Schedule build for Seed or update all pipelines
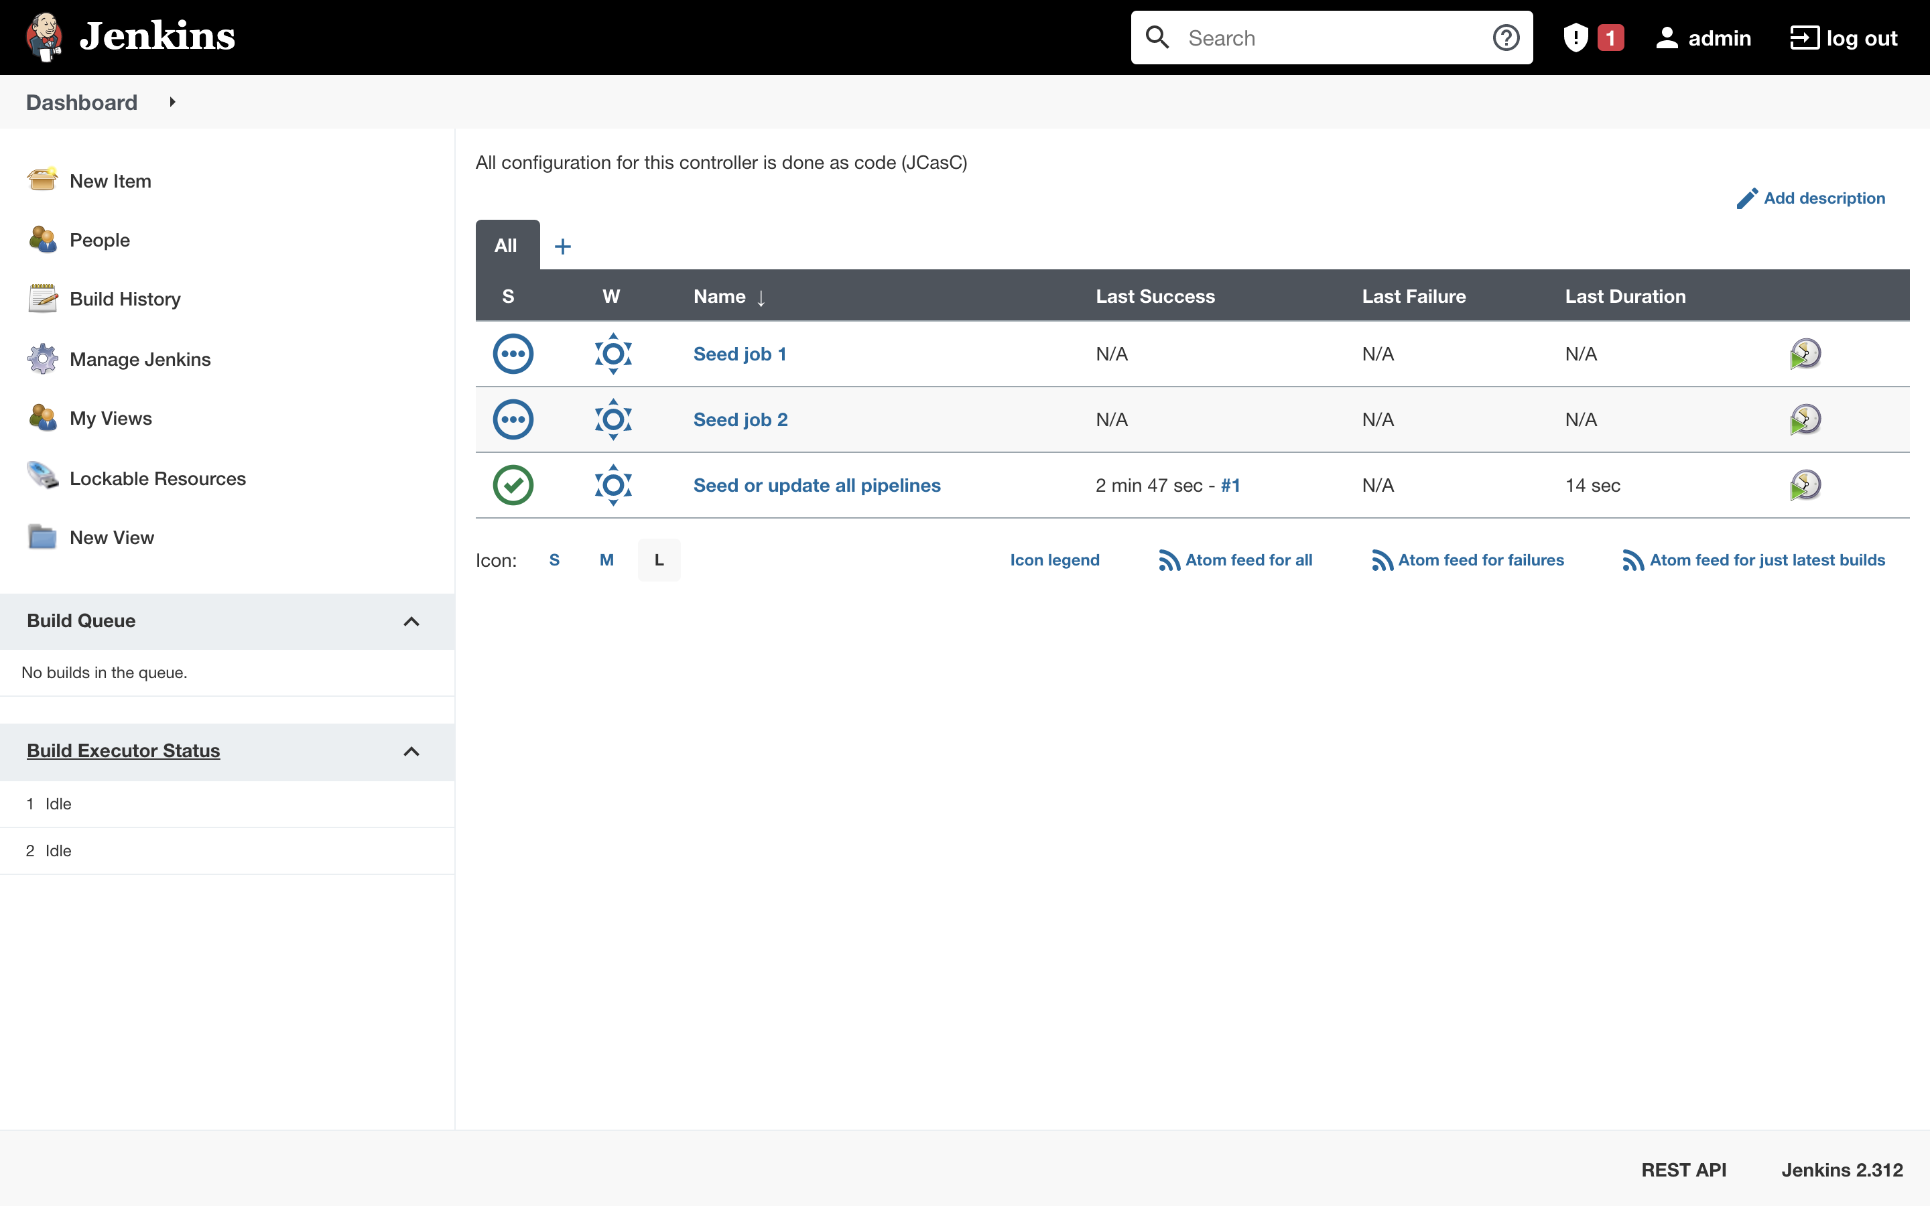The width and height of the screenshot is (1930, 1206). tap(1805, 485)
